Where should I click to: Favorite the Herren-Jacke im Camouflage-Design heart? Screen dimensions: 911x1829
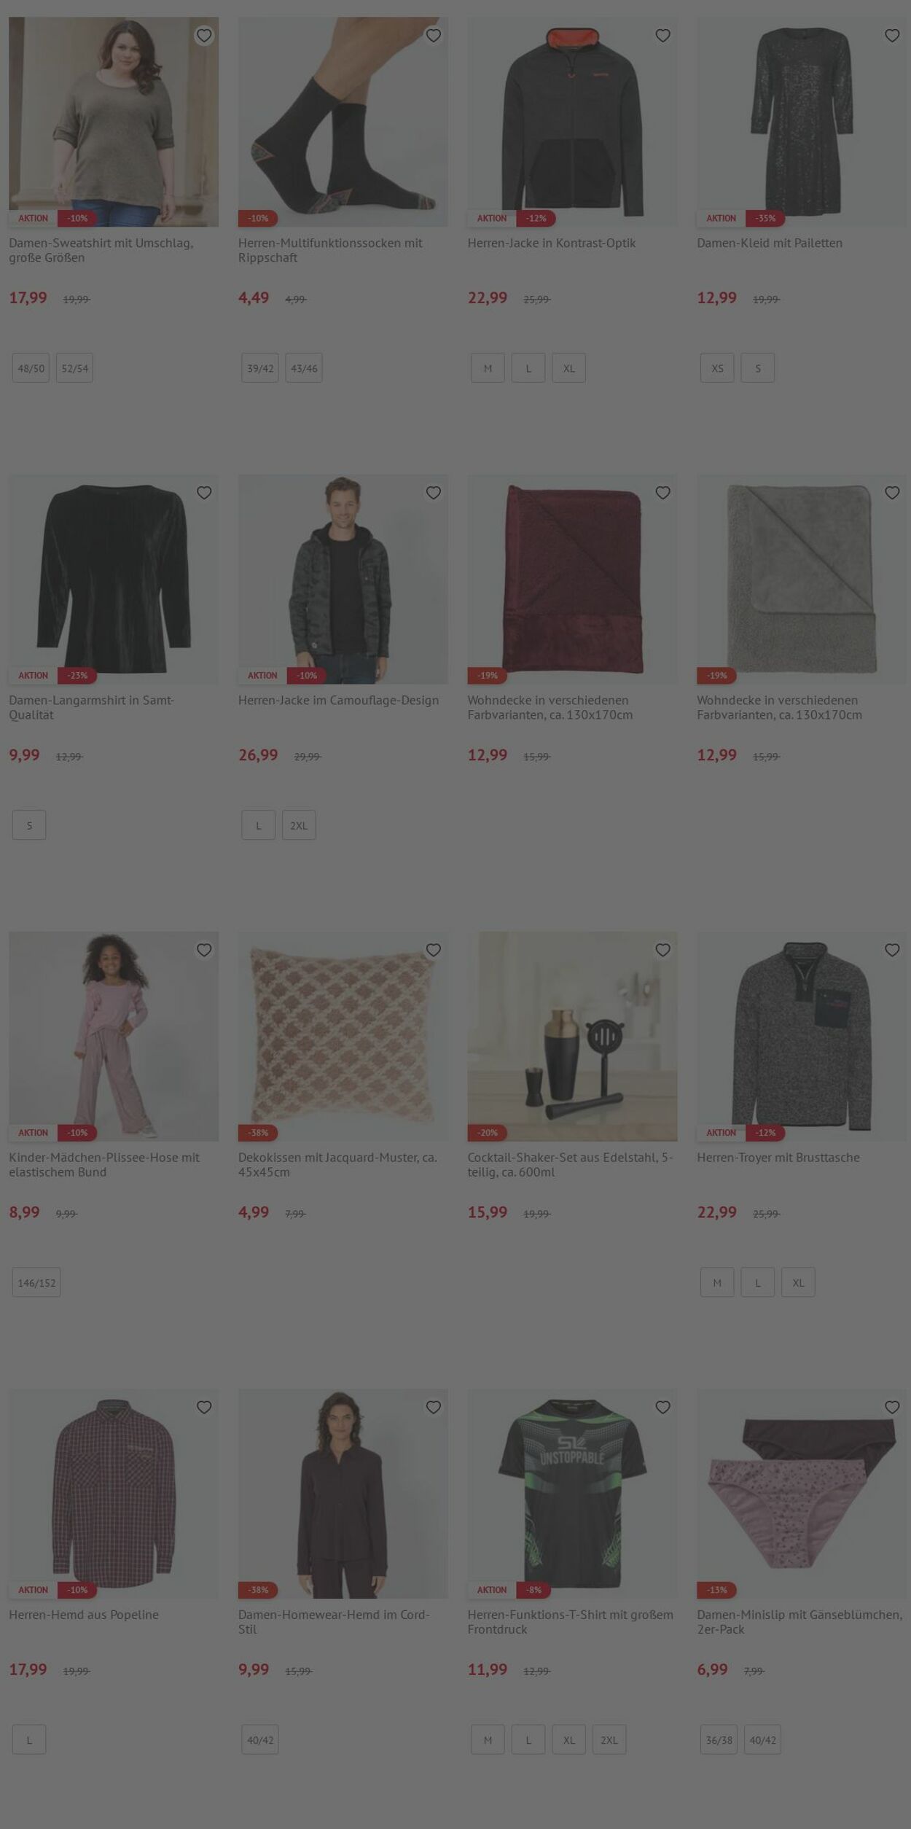[x=434, y=493]
